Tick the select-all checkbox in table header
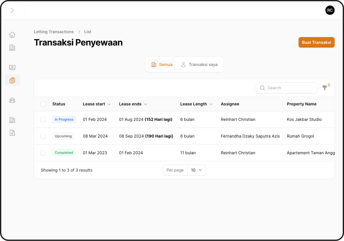The height and width of the screenshot is (241, 344). [x=43, y=104]
